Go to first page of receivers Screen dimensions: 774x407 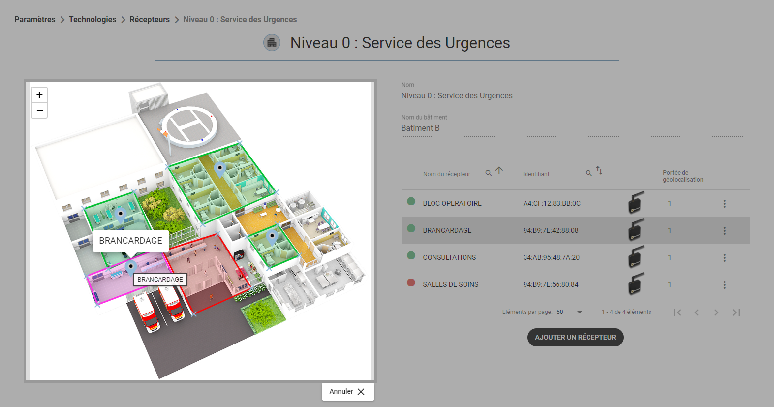pos(677,313)
